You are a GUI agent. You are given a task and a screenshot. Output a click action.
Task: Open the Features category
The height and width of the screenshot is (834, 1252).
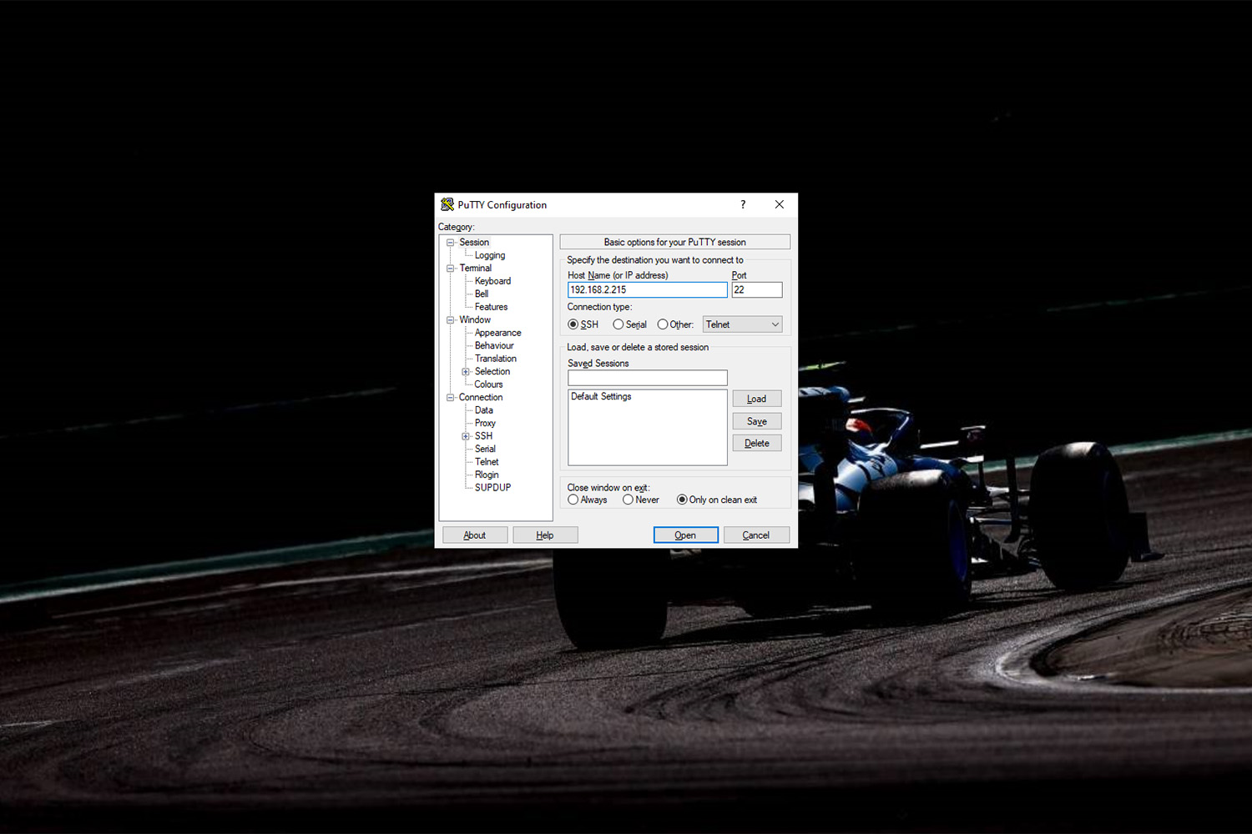(x=491, y=307)
